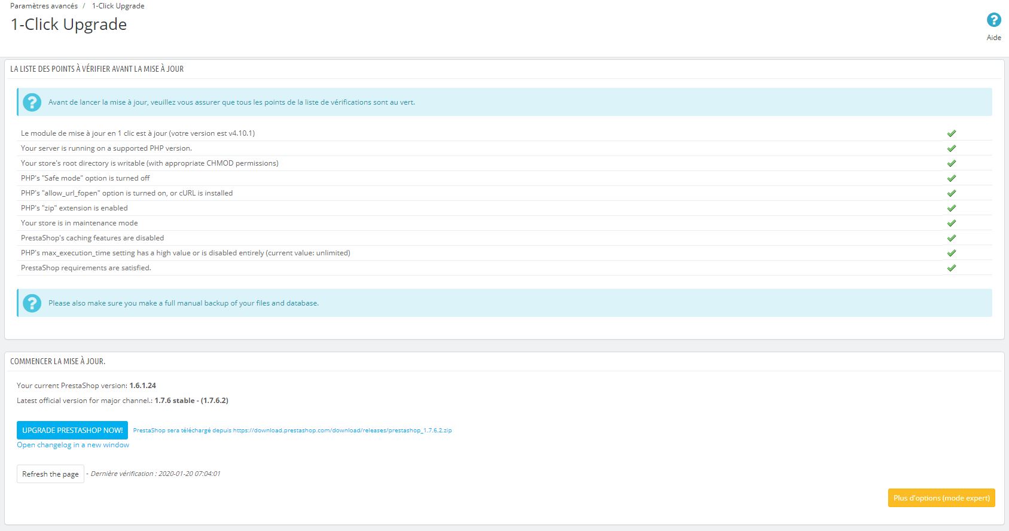Click green check for module v4.10.1 row
This screenshot has width=1009, height=531.
point(952,133)
